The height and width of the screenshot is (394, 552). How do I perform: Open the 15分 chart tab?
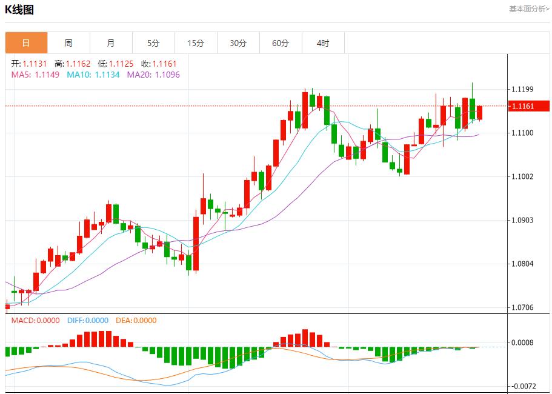196,43
